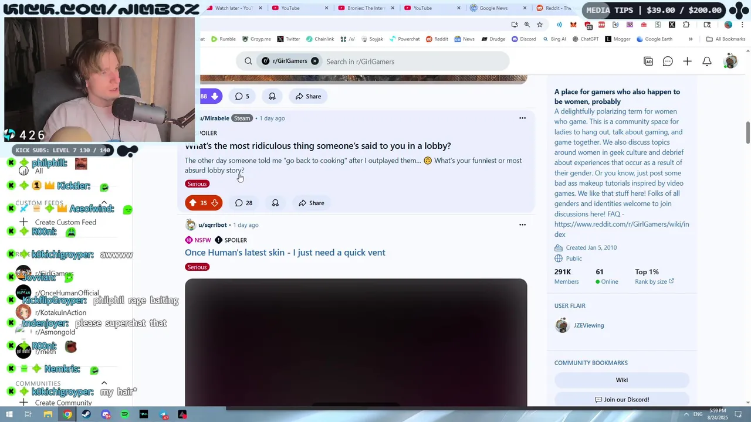The image size is (751, 422).
Task: Open the Wiki community bookmark
Action: pos(622,380)
